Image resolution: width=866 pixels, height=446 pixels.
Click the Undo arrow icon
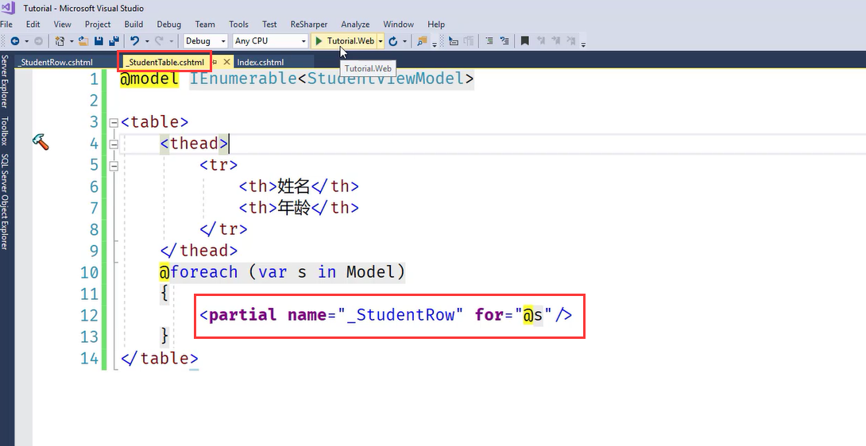click(135, 40)
